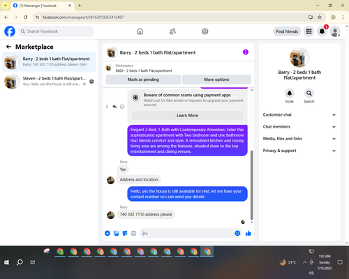Open the tab search dropdown in Chrome
Screen dimensions: 349x279
pos(6,6)
